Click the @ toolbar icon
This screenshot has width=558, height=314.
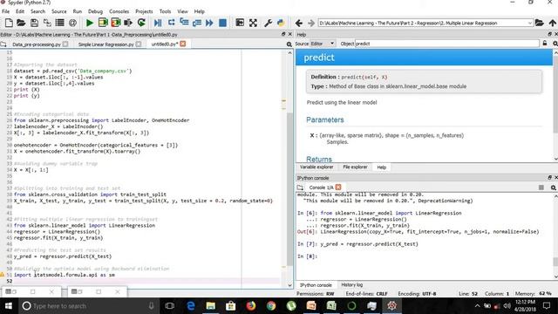pos(72,23)
